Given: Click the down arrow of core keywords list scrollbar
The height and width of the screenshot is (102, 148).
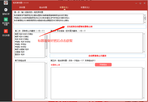Looking at the screenshot, I should (46, 56).
